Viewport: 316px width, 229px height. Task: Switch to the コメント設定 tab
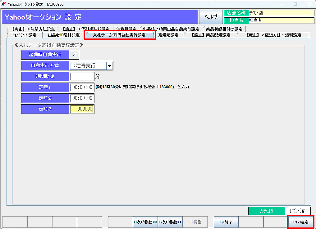tap(24, 35)
